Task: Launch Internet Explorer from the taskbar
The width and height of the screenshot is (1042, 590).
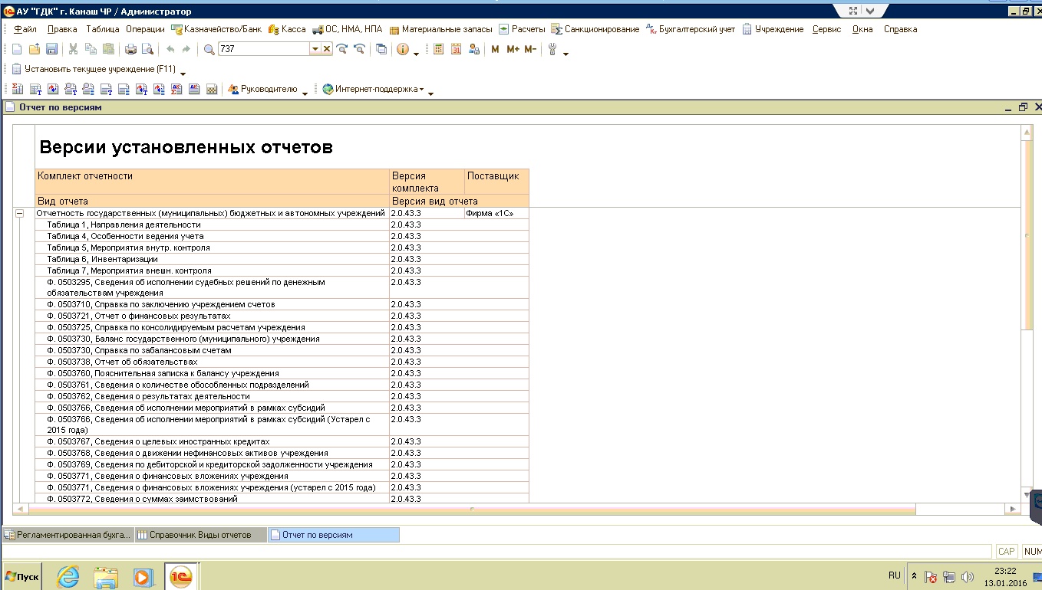Action: click(x=68, y=576)
